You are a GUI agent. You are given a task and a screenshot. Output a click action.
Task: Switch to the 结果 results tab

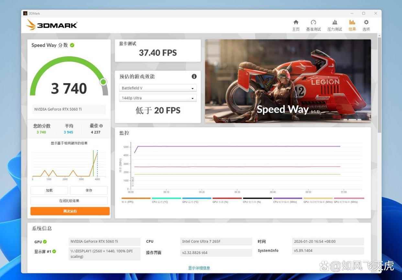coord(352,25)
